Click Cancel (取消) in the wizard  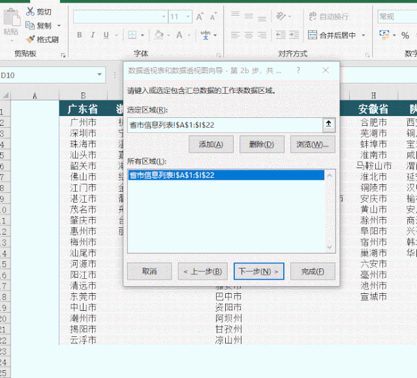pyautogui.click(x=149, y=271)
